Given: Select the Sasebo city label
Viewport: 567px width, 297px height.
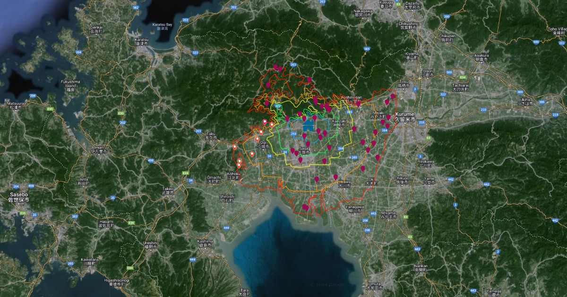Looking at the screenshot, I should [18, 197].
